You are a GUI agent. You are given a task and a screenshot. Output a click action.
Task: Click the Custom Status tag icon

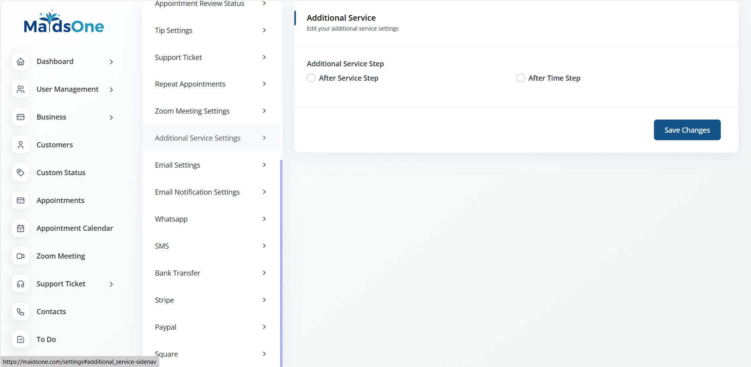[x=21, y=173]
